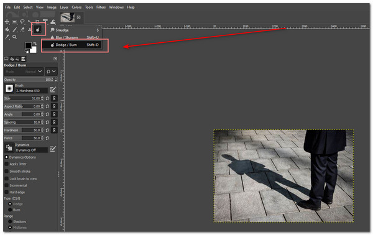The height and width of the screenshot is (235, 373).
Task: Reset Spacing to default
Action: (48, 122)
